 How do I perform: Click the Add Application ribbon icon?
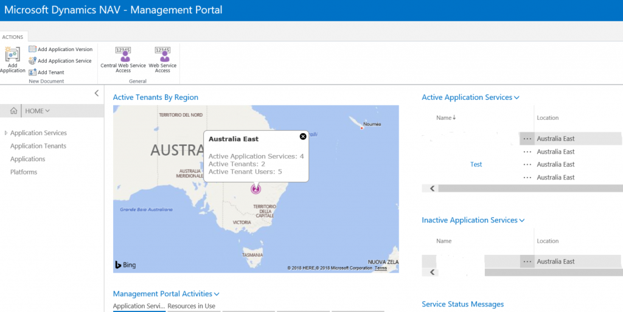pyautogui.click(x=12, y=56)
